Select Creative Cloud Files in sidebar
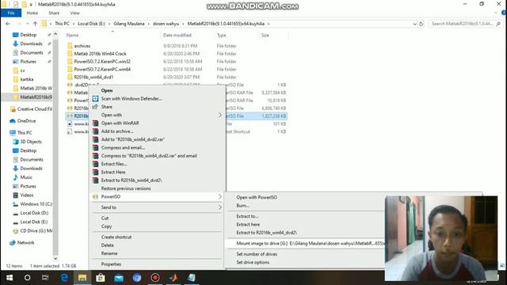Viewport: 507px width, 285px height. pyautogui.click(x=31, y=109)
